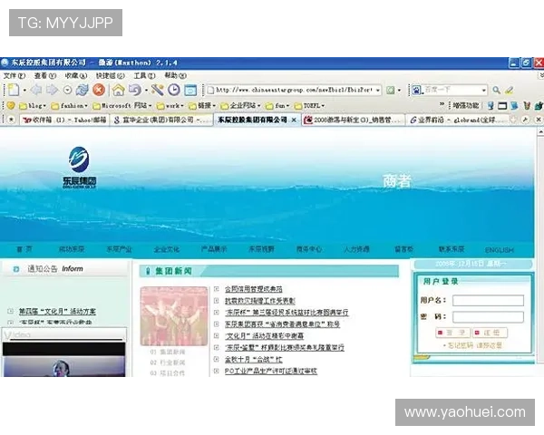Click into the 密码 input field
Screen dimensions: 544x435
488,316
